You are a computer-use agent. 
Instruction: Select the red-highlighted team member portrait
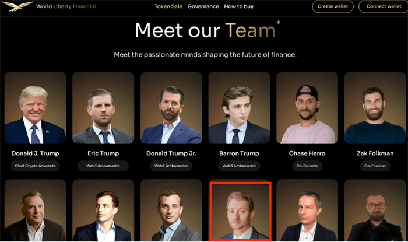click(240, 211)
